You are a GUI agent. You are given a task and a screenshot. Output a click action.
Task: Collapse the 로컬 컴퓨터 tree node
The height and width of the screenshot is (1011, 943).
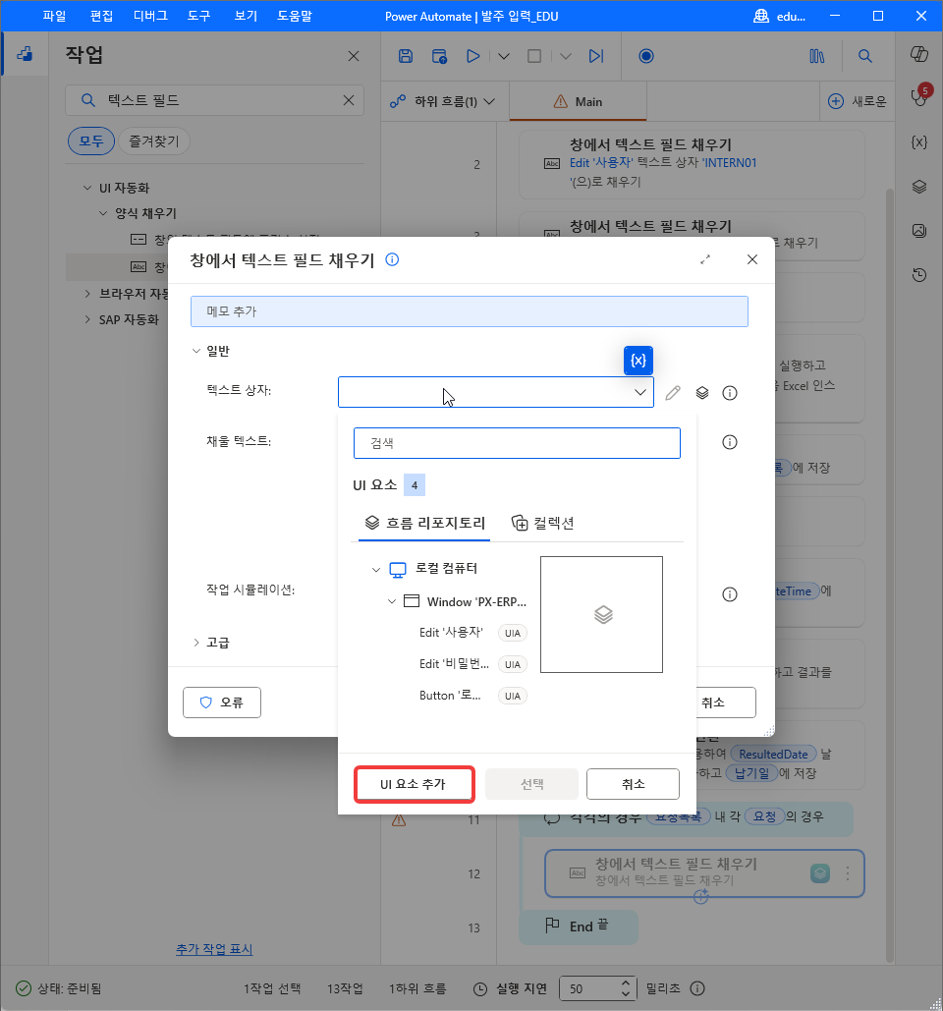click(376, 569)
